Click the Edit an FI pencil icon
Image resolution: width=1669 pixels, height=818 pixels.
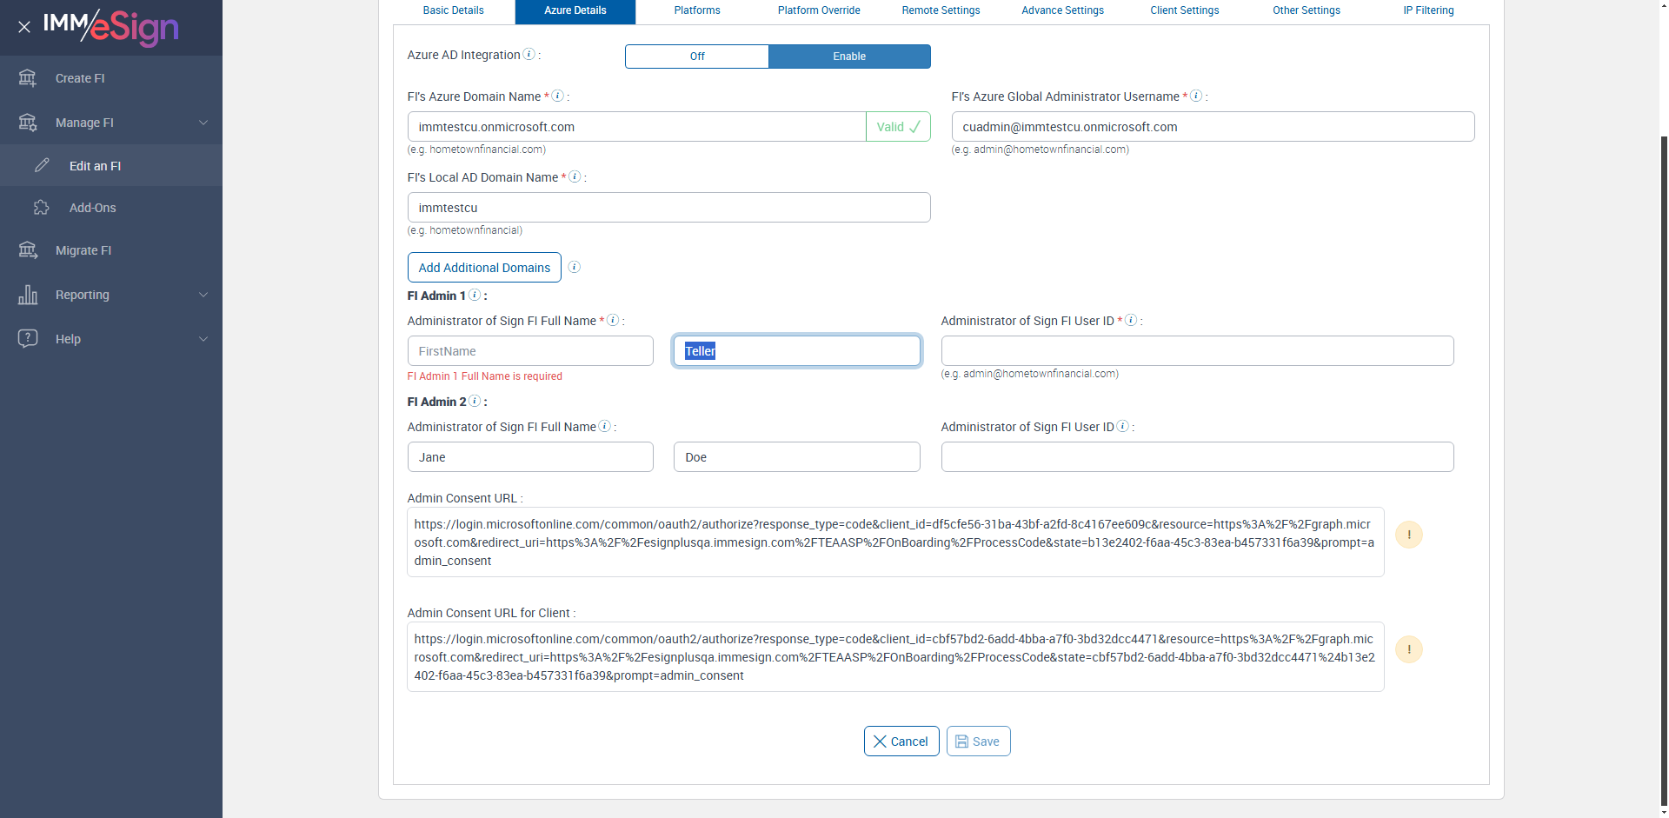pyautogui.click(x=42, y=165)
